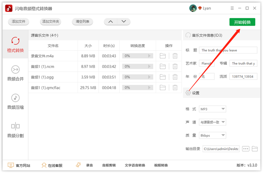263x173 pixels.
Task: Open folder for 音频1 (1).qmcflac
Action: pos(163,88)
